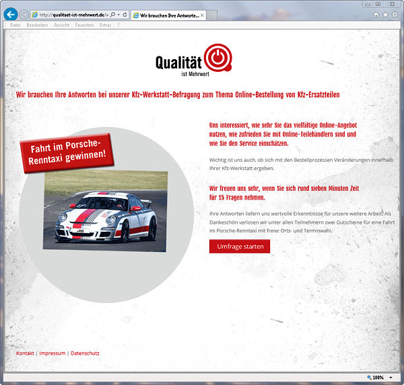Open the Datei menu
Image resolution: width=404 pixels, height=385 pixels.
[15, 25]
